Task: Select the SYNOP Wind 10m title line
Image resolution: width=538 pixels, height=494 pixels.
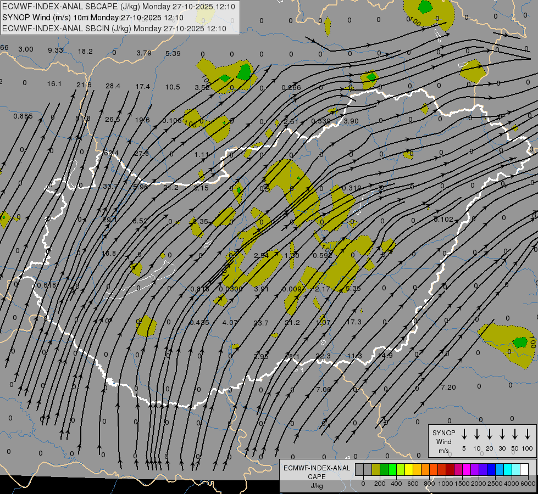Action: (93, 18)
